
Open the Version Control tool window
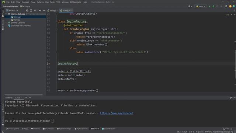[13, 129]
